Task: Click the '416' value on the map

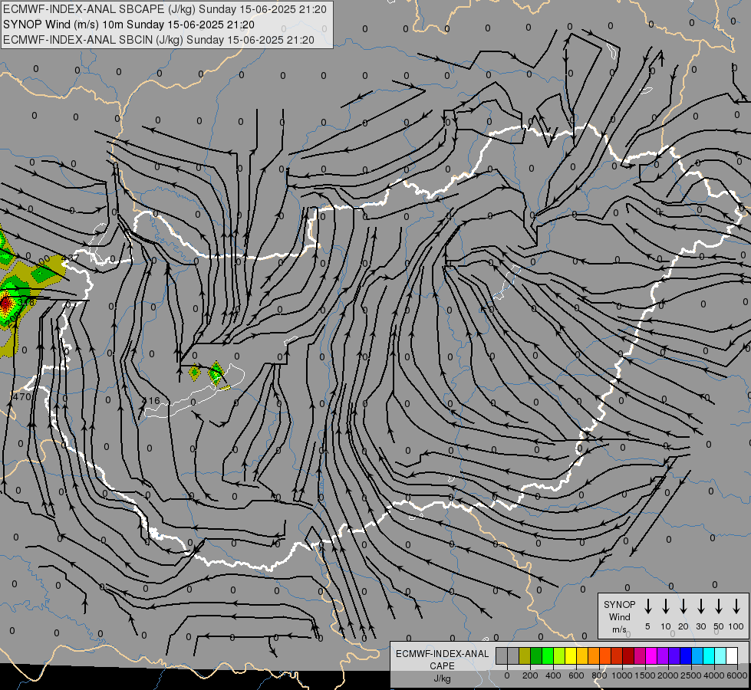Action: (x=151, y=401)
